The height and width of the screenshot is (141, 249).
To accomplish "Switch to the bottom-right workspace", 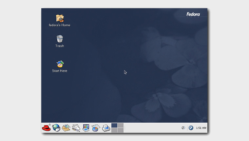I will (x=120, y=130).
